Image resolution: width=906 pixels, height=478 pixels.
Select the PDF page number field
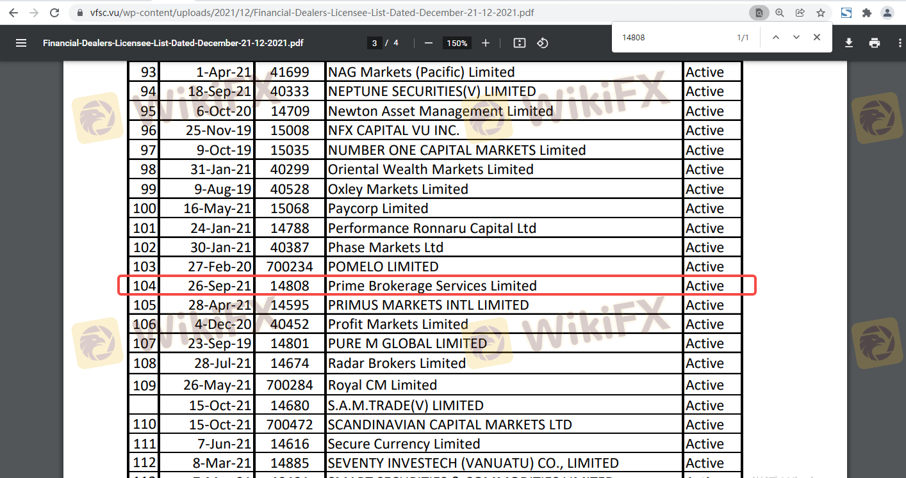point(374,43)
